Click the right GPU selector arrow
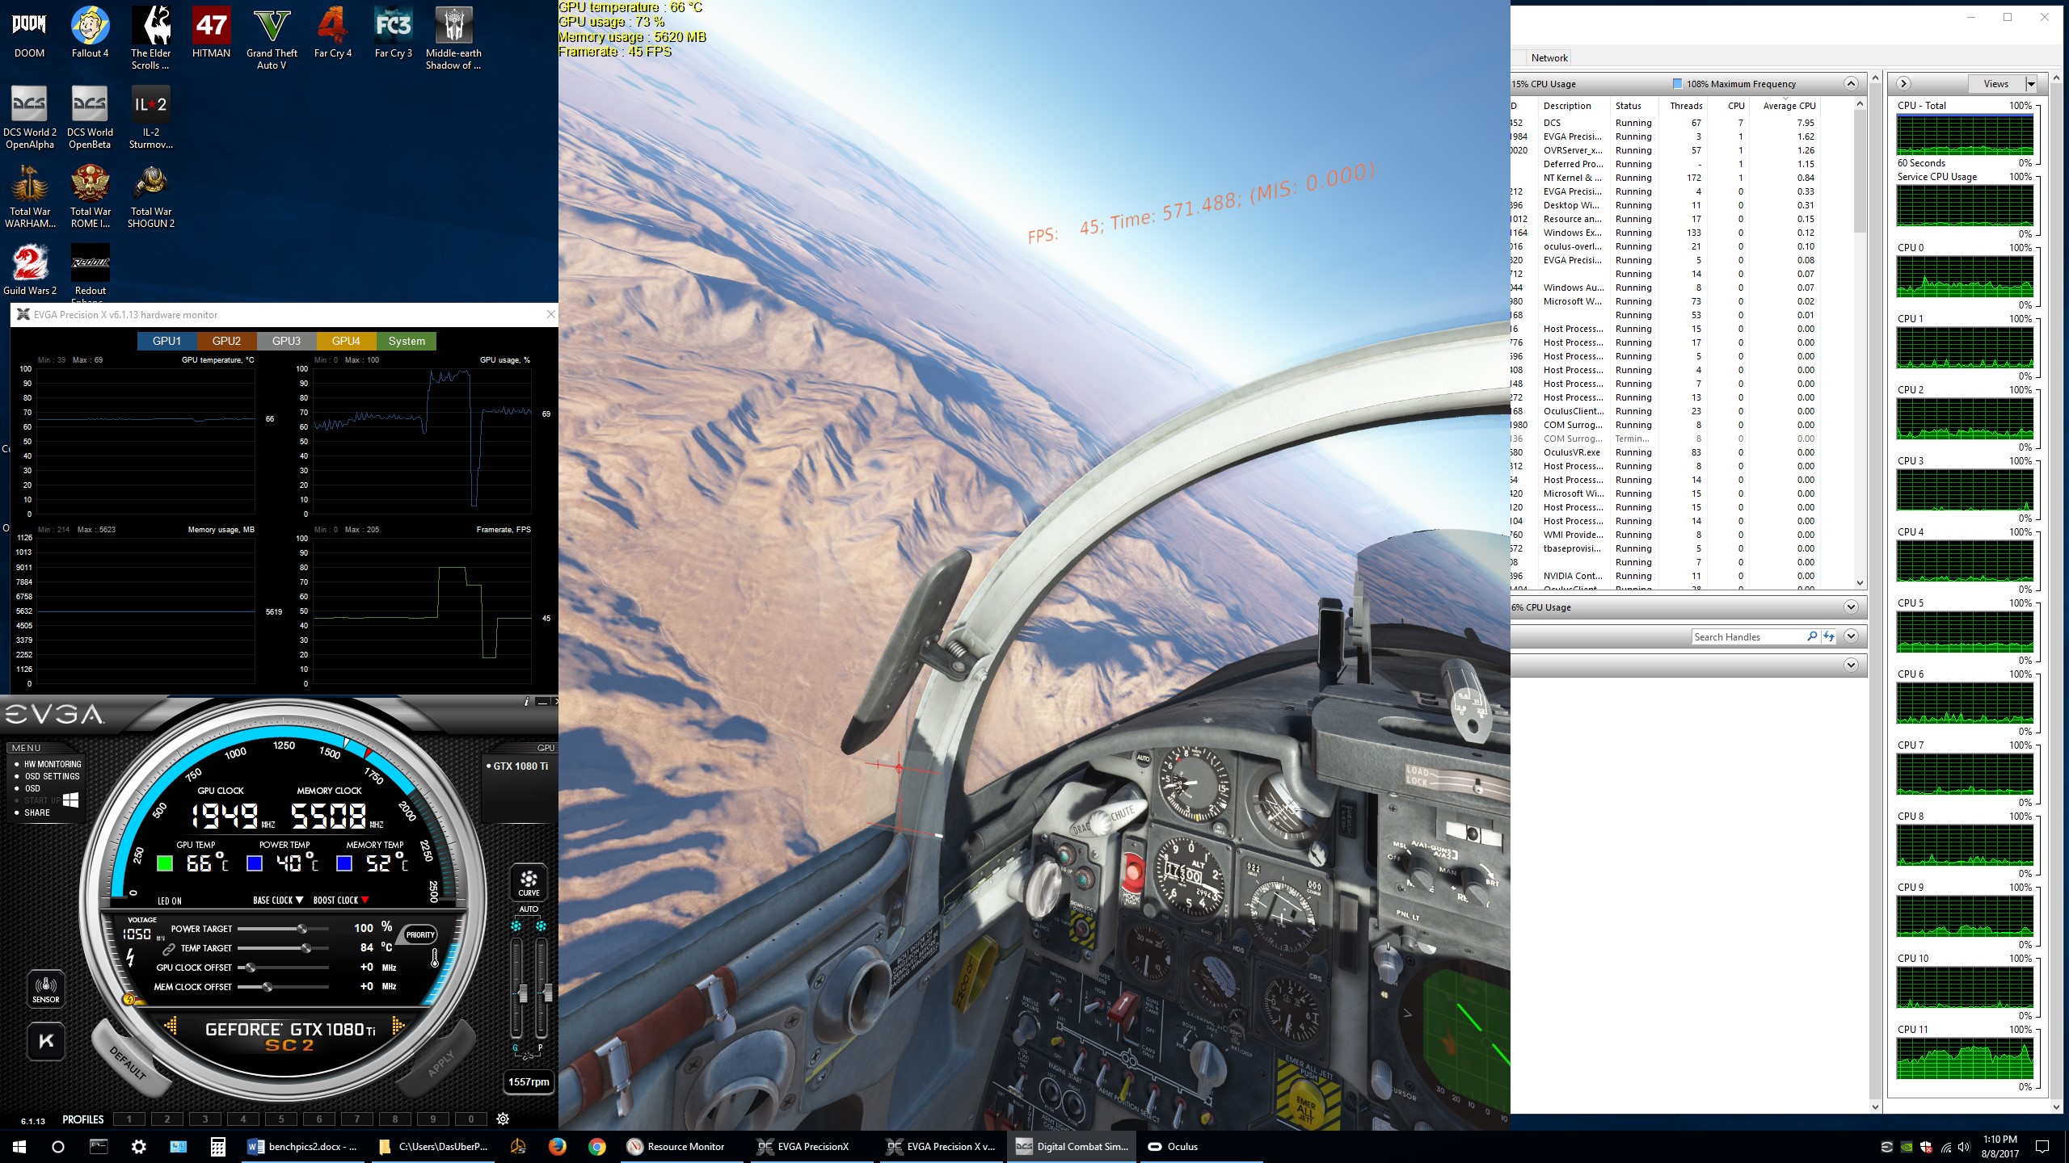Viewport: 2069px width, 1163px height. pos(397,1026)
